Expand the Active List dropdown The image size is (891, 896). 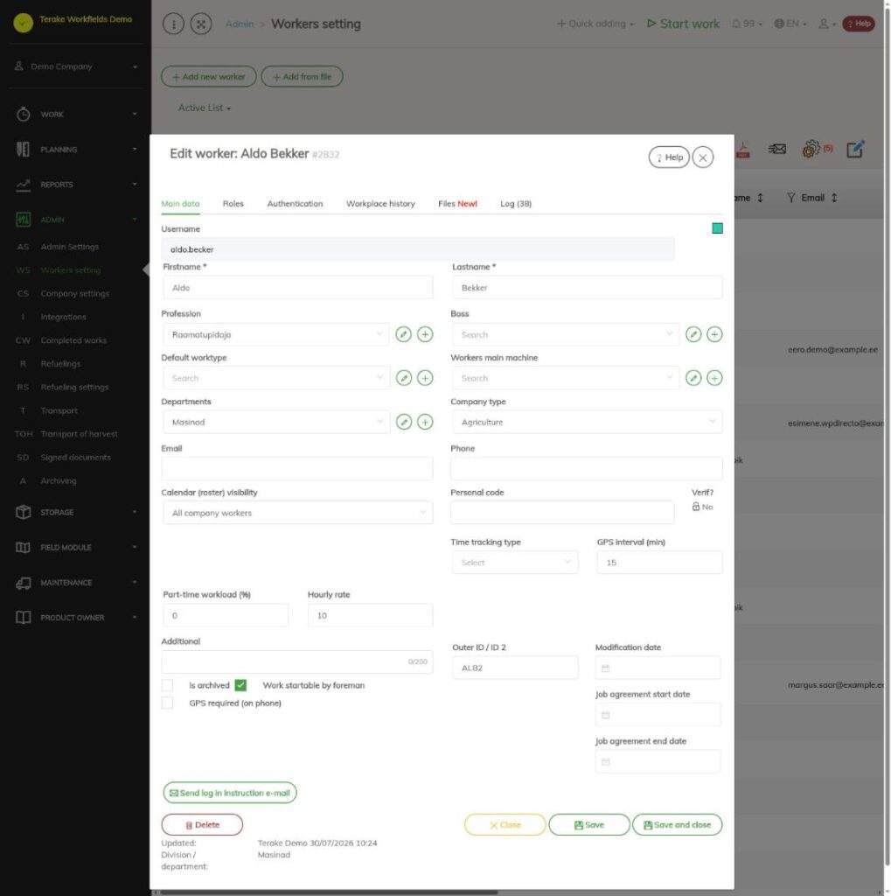point(204,108)
